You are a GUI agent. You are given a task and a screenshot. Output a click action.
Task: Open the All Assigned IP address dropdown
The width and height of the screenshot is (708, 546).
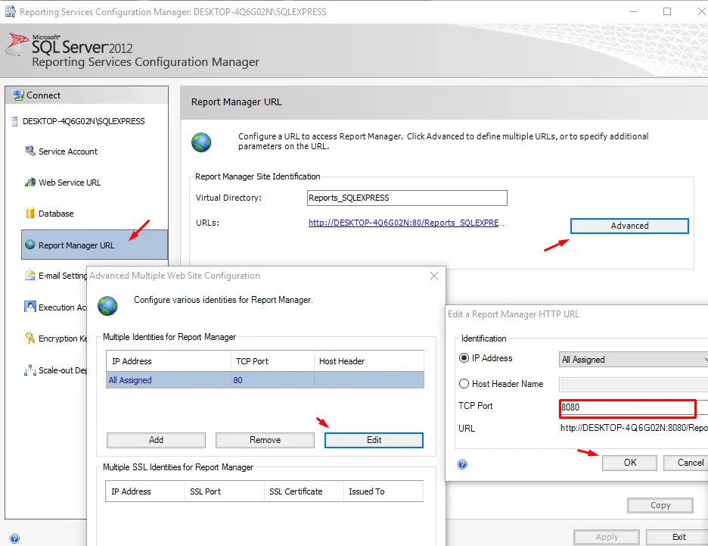[x=633, y=359]
